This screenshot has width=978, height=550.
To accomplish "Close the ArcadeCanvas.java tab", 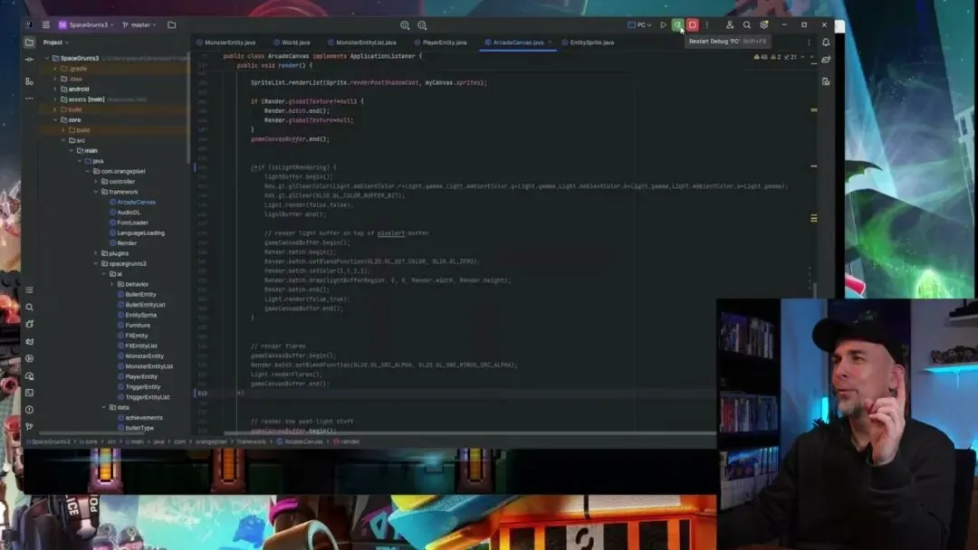I will [x=550, y=43].
